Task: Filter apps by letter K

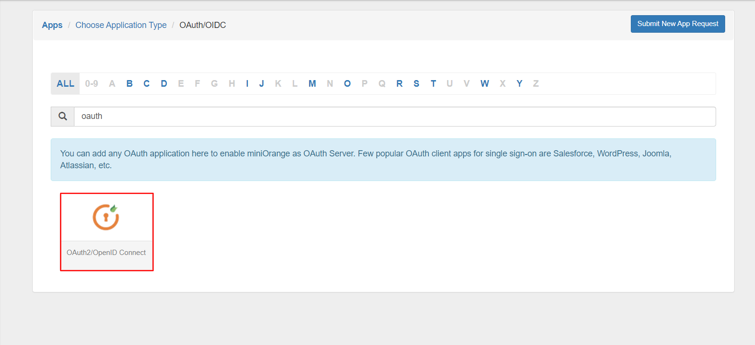Action: point(278,84)
